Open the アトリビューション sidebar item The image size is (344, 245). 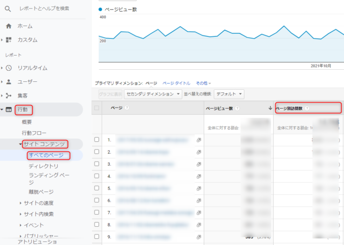37,241
